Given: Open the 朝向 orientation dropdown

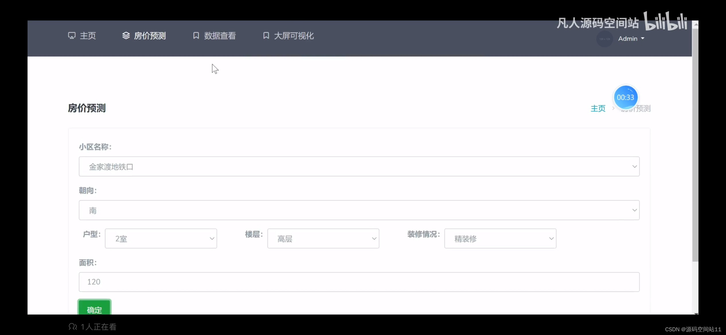Looking at the screenshot, I should point(359,210).
